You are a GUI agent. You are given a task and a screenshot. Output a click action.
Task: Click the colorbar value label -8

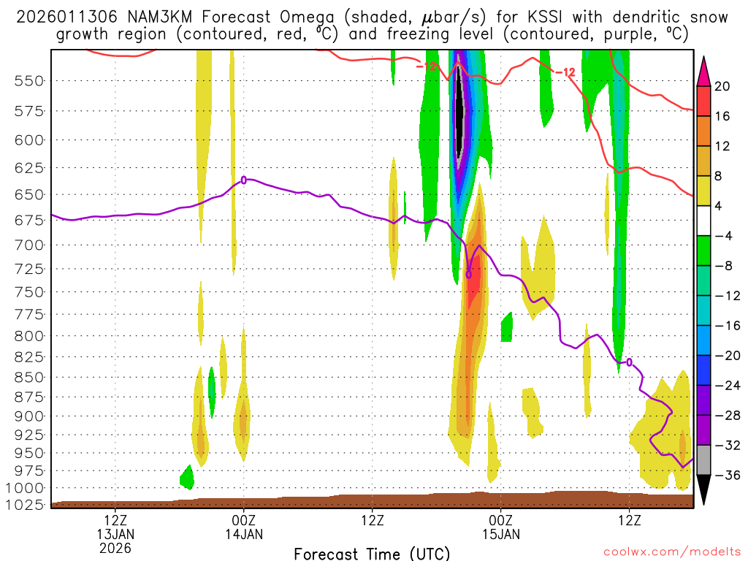pyautogui.click(x=724, y=266)
